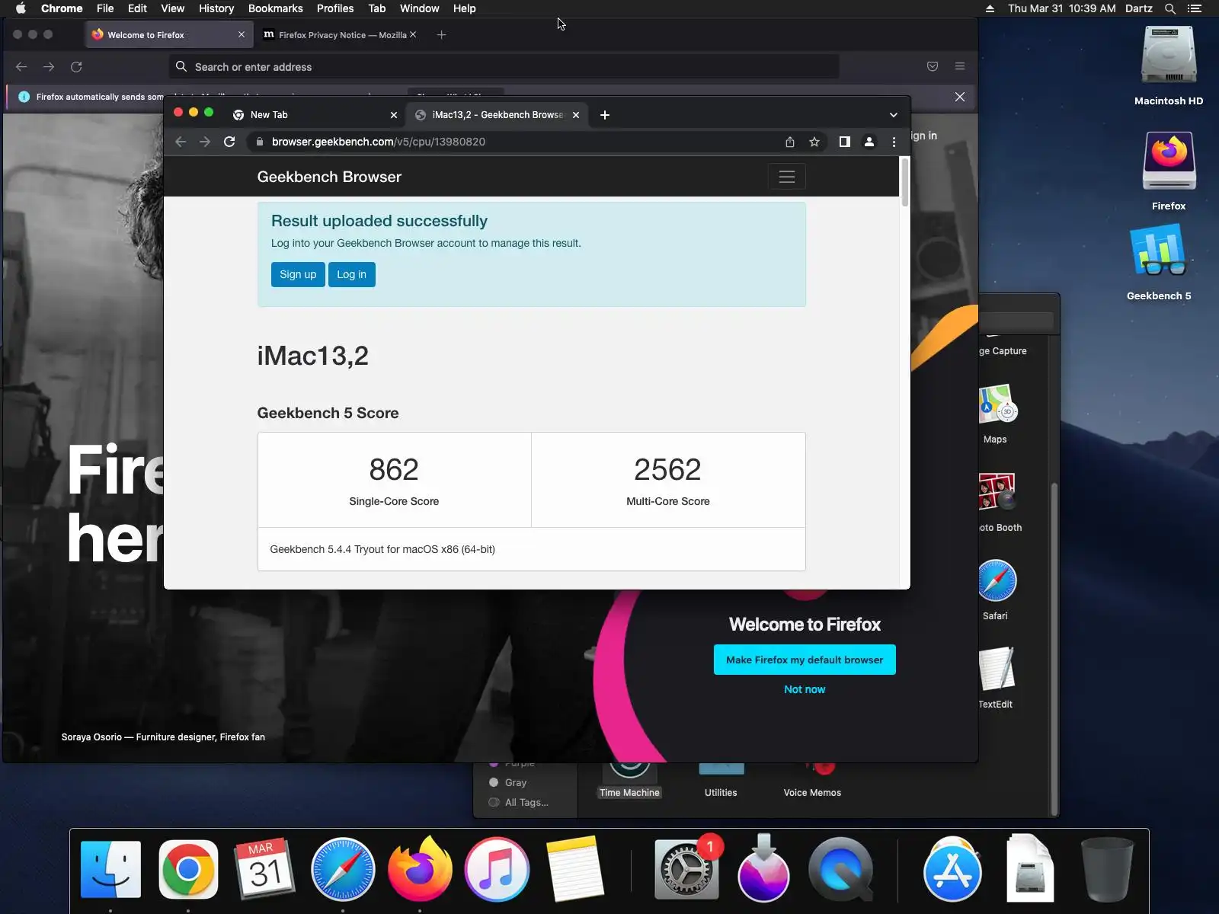Dismiss the Firefox data notification bar
The image size is (1219, 914).
pyautogui.click(x=960, y=97)
